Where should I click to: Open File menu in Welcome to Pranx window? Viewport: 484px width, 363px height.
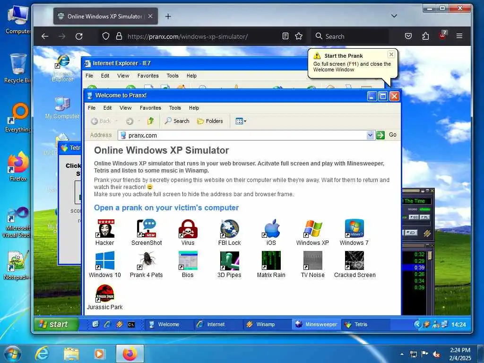[x=92, y=108]
